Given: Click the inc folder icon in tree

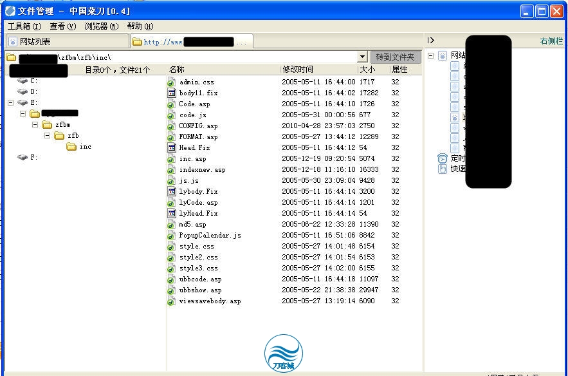Looking at the screenshot, I should click(x=71, y=147).
